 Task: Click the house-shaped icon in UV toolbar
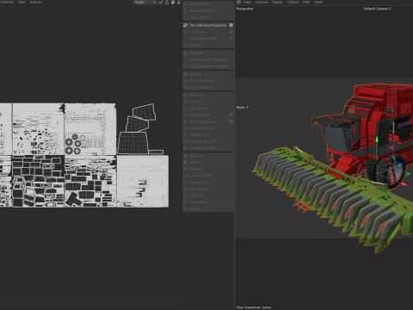click(167, 3)
